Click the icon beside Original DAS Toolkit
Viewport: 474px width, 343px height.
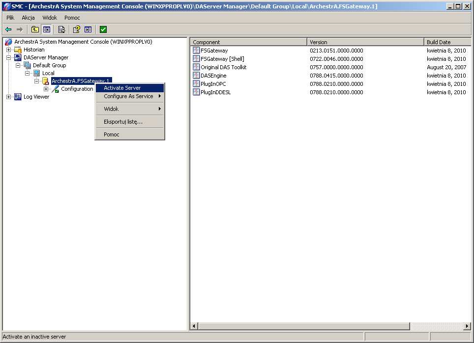pos(196,67)
